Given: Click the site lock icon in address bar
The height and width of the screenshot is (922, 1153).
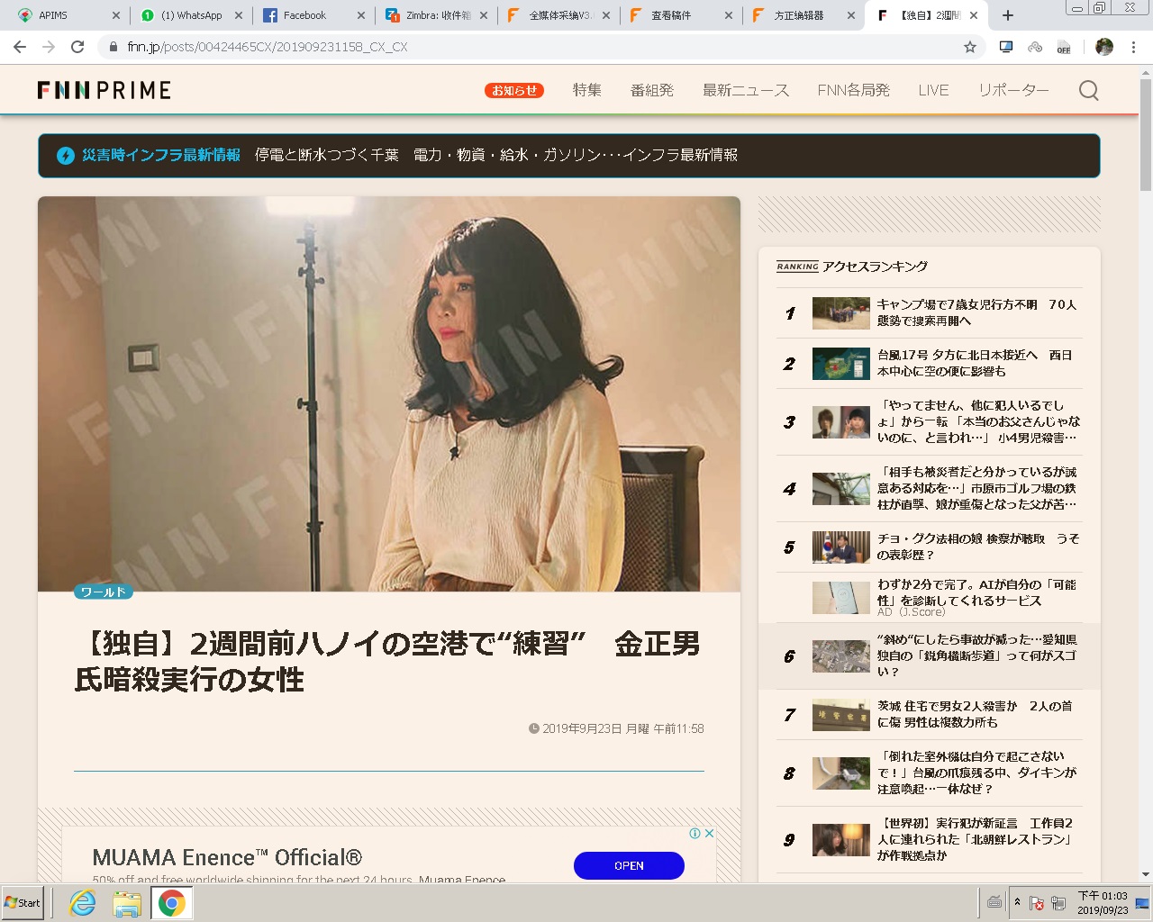Looking at the screenshot, I should click(x=113, y=47).
